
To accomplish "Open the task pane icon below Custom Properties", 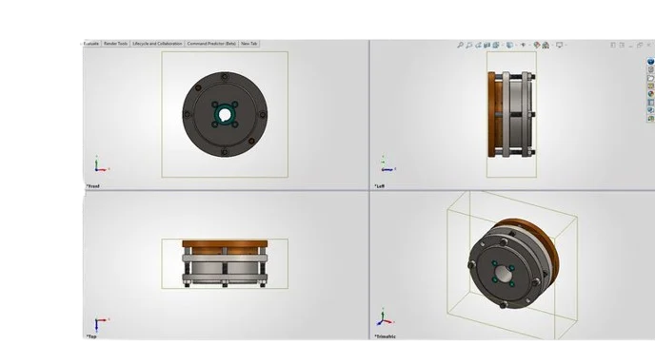I will pyautogui.click(x=651, y=110).
